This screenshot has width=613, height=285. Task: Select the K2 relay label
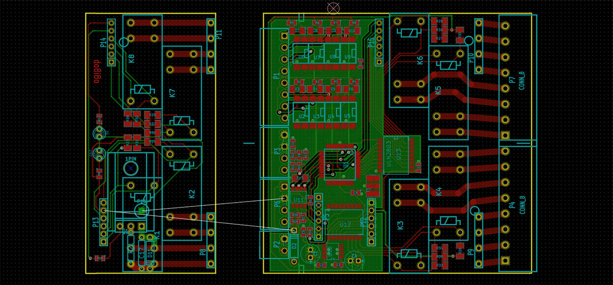[191, 194]
